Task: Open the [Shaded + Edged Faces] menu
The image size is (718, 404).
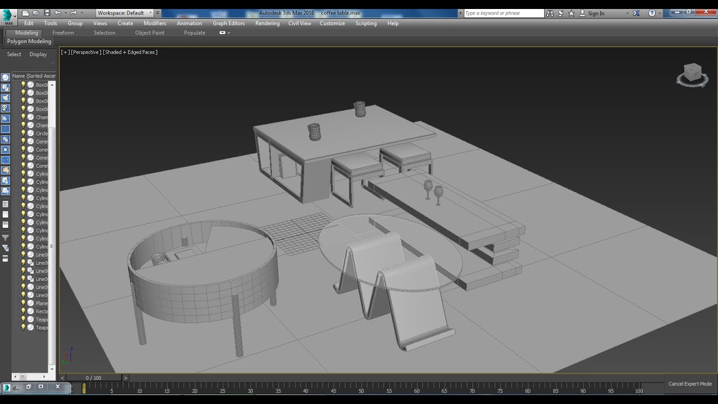Action: click(x=130, y=52)
